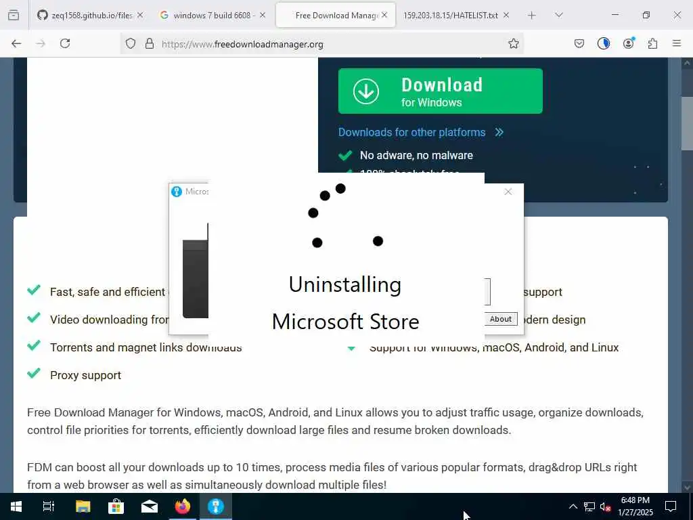This screenshot has width=693, height=520.
Task: Open the blue shield extension icon
Action: coord(604,43)
